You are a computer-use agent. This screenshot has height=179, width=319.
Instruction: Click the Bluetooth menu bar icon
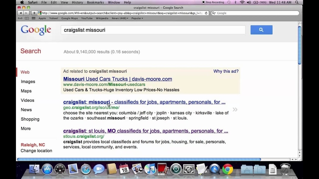pos(235,2)
